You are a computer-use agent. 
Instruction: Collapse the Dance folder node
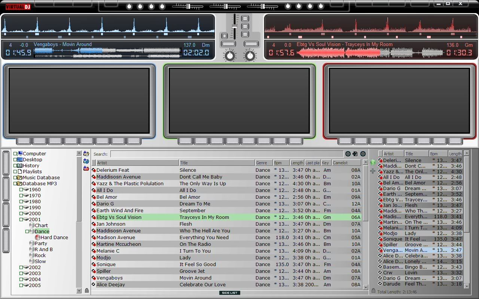[27, 231]
